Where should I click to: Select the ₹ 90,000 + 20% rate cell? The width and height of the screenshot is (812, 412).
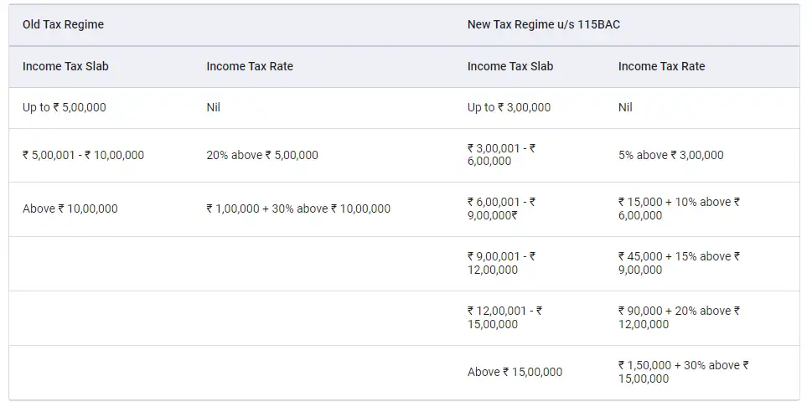679,317
